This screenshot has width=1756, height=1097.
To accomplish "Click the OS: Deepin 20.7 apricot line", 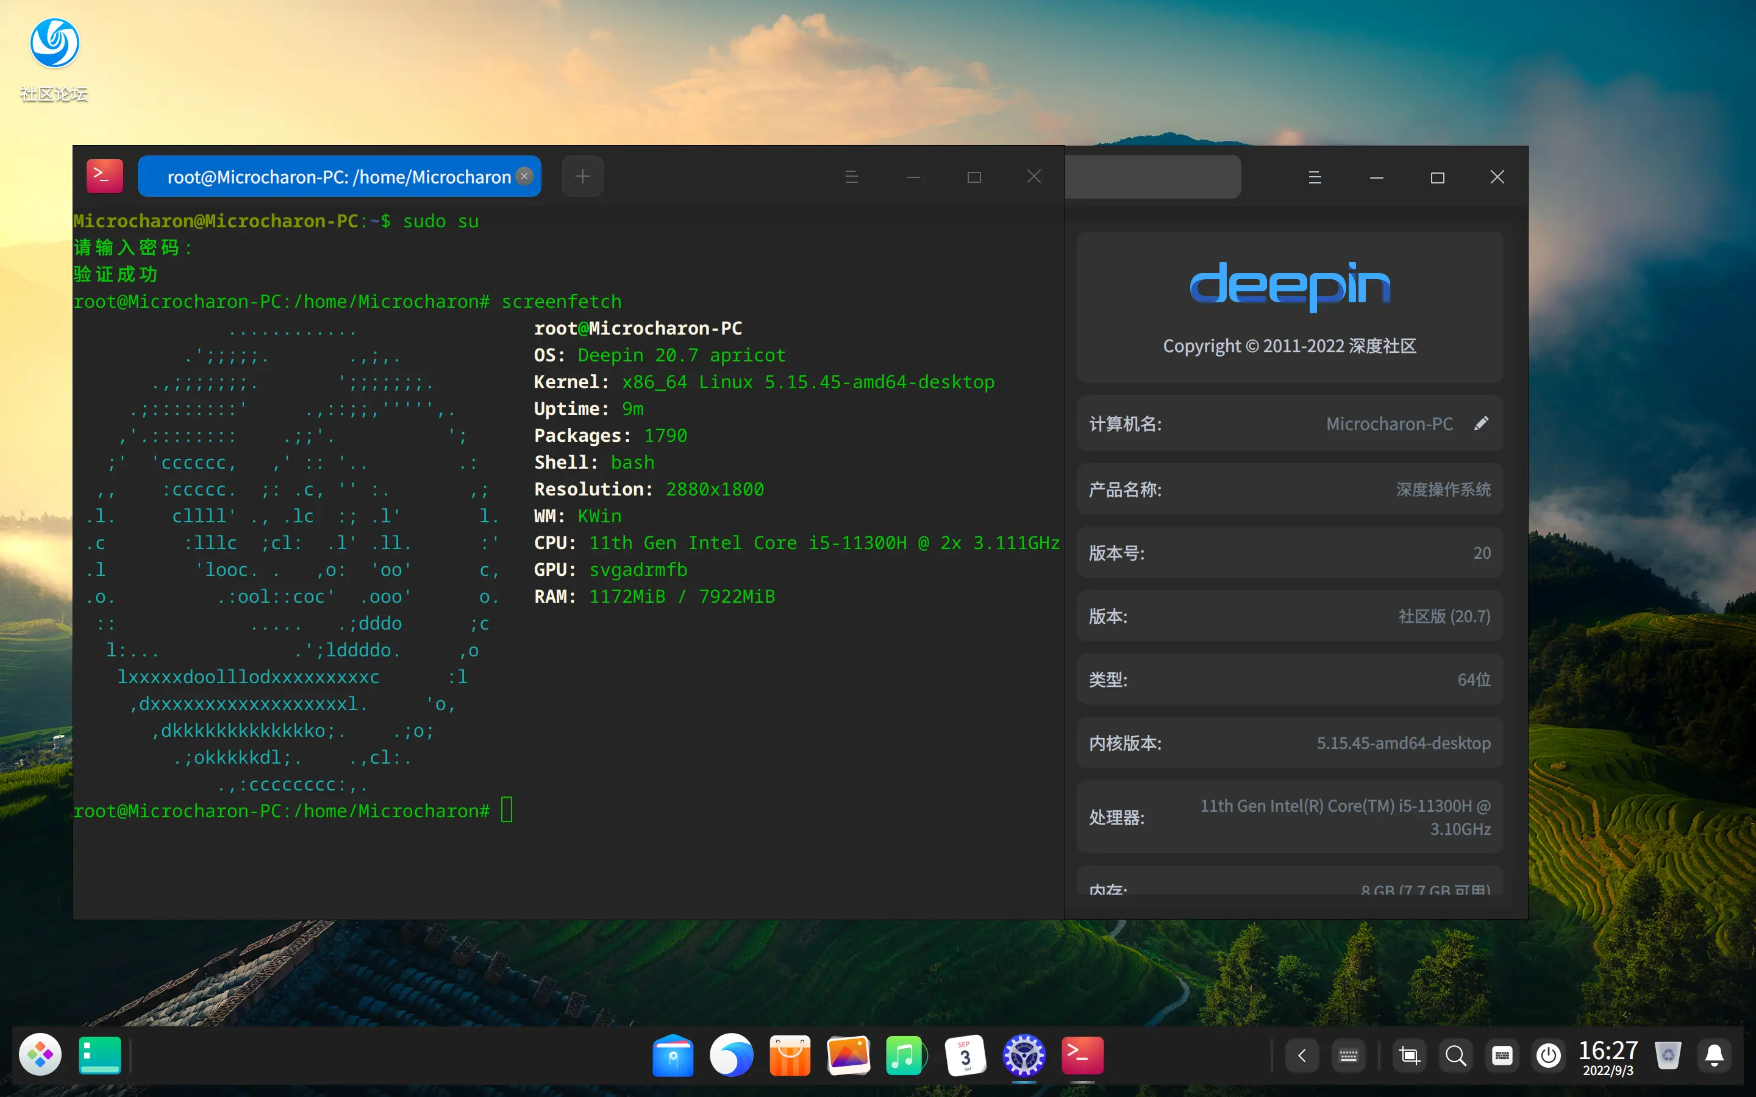I will 660,355.
